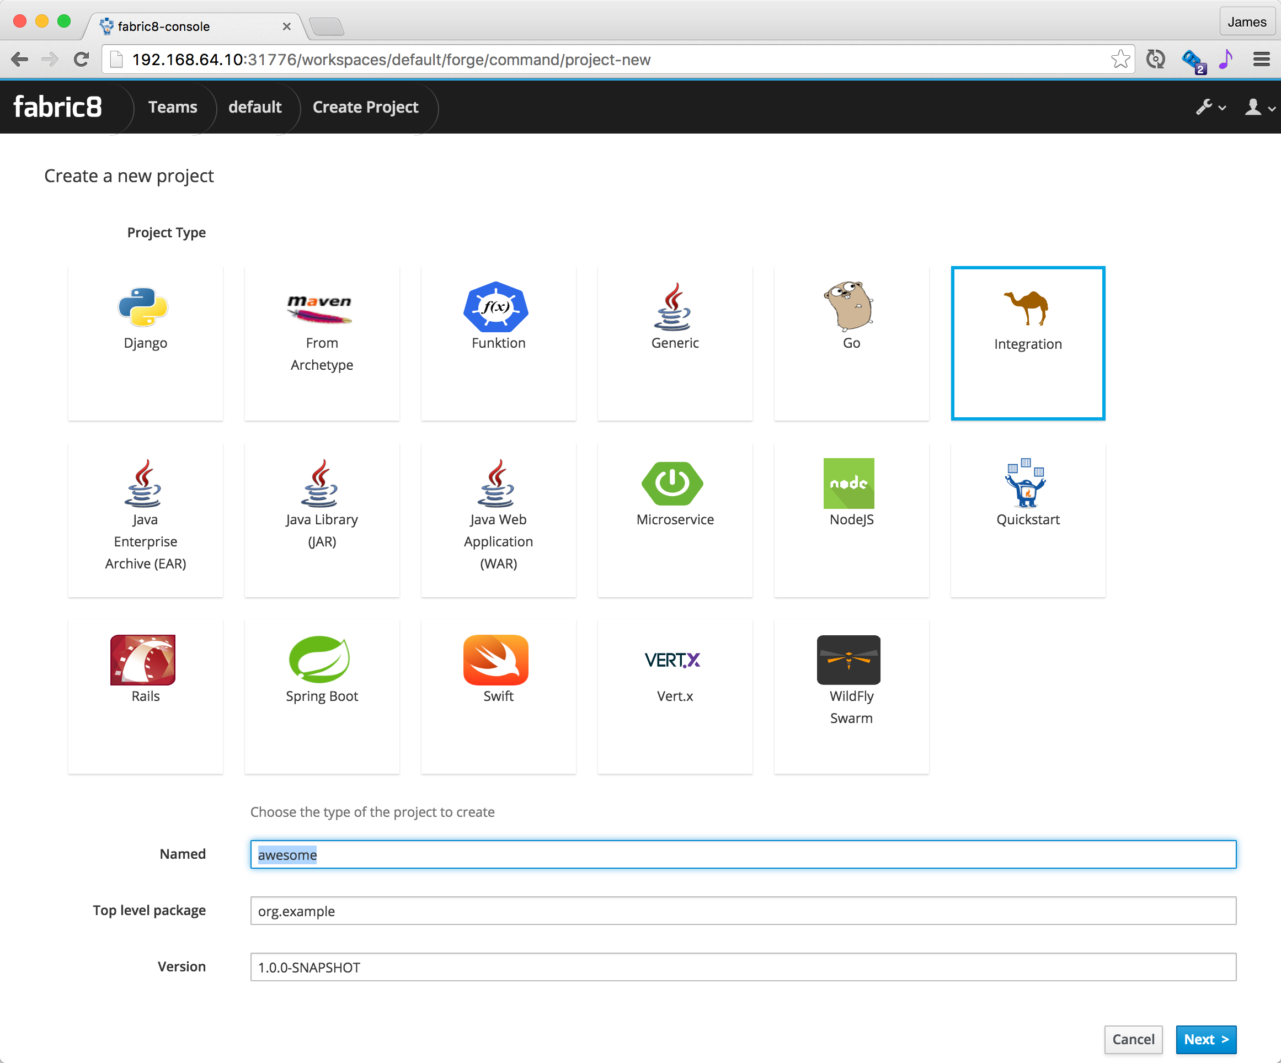Choose the Java Library (JAR) icon
This screenshot has width=1281, height=1063.
319,483
